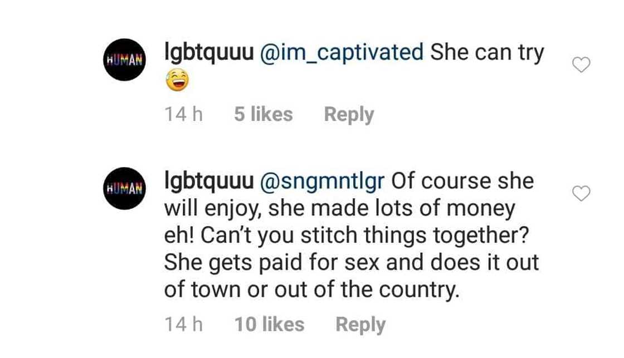Reply to the "She can try" comment
Image resolution: width=624 pixels, height=358 pixels.
[349, 115]
